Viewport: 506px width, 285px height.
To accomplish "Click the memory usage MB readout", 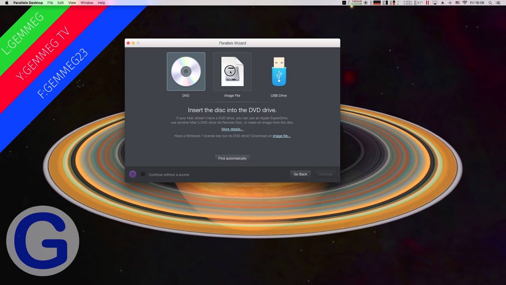I will [355, 3].
